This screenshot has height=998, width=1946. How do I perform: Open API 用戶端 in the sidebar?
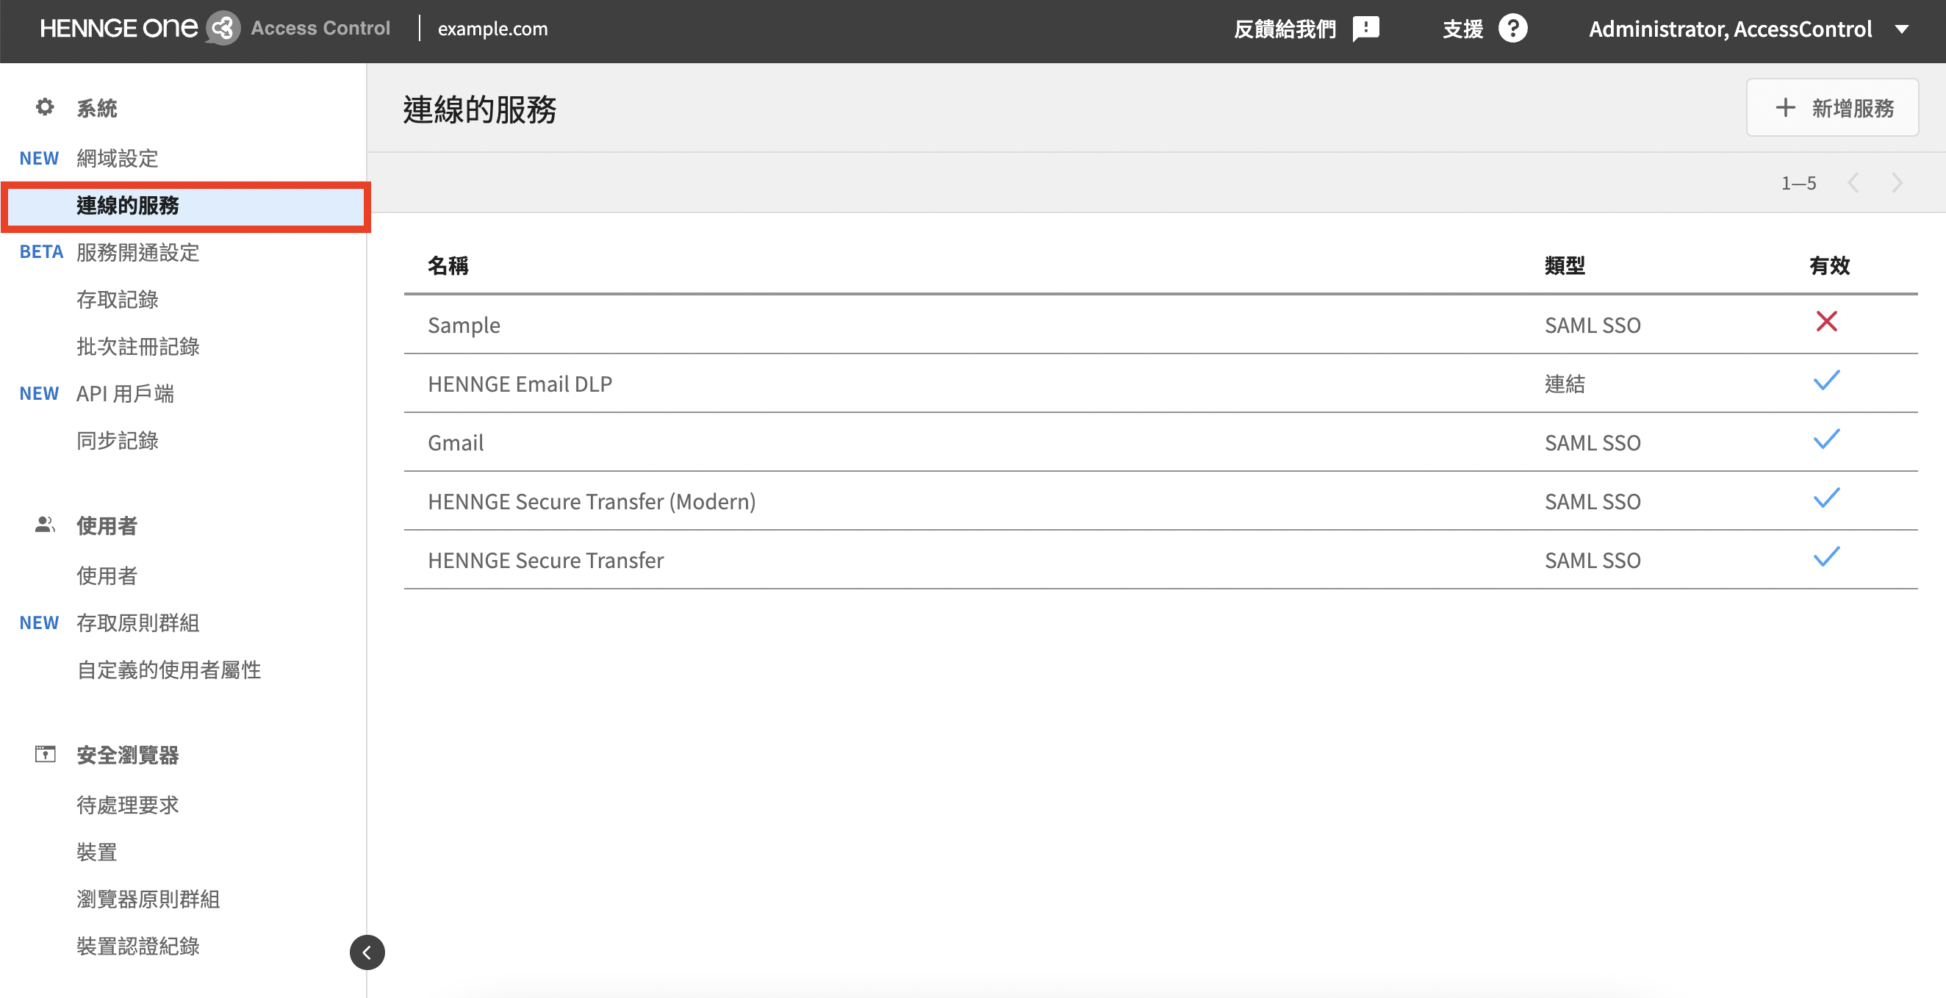[126, 394]
